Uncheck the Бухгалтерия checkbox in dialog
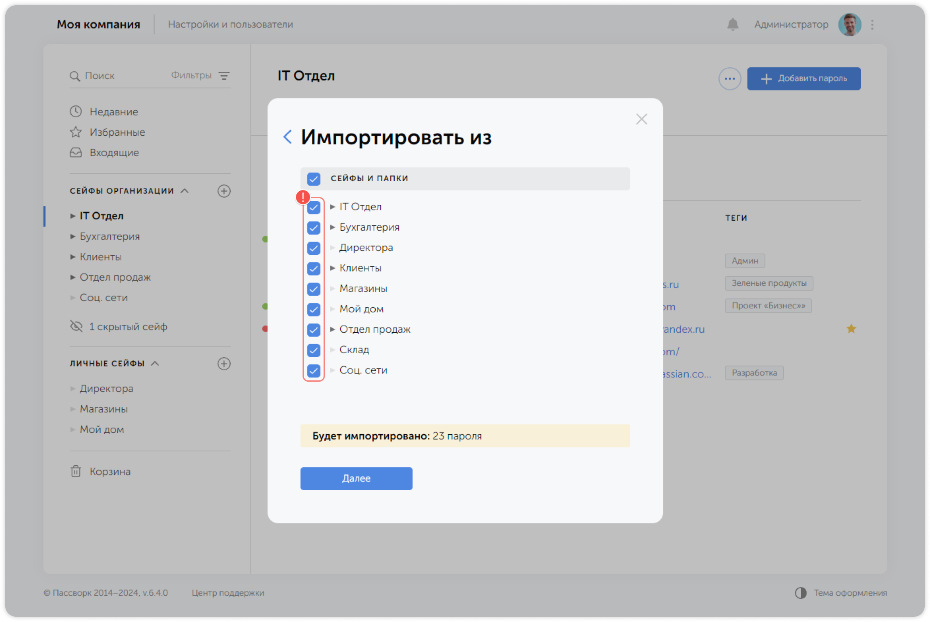The height and width of the screenshot is (622, 930). click(314, 228)
